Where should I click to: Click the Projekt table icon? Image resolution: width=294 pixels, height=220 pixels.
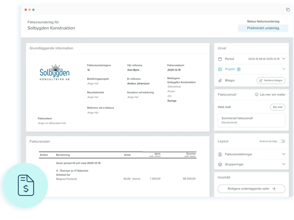[x=220, y=69]
